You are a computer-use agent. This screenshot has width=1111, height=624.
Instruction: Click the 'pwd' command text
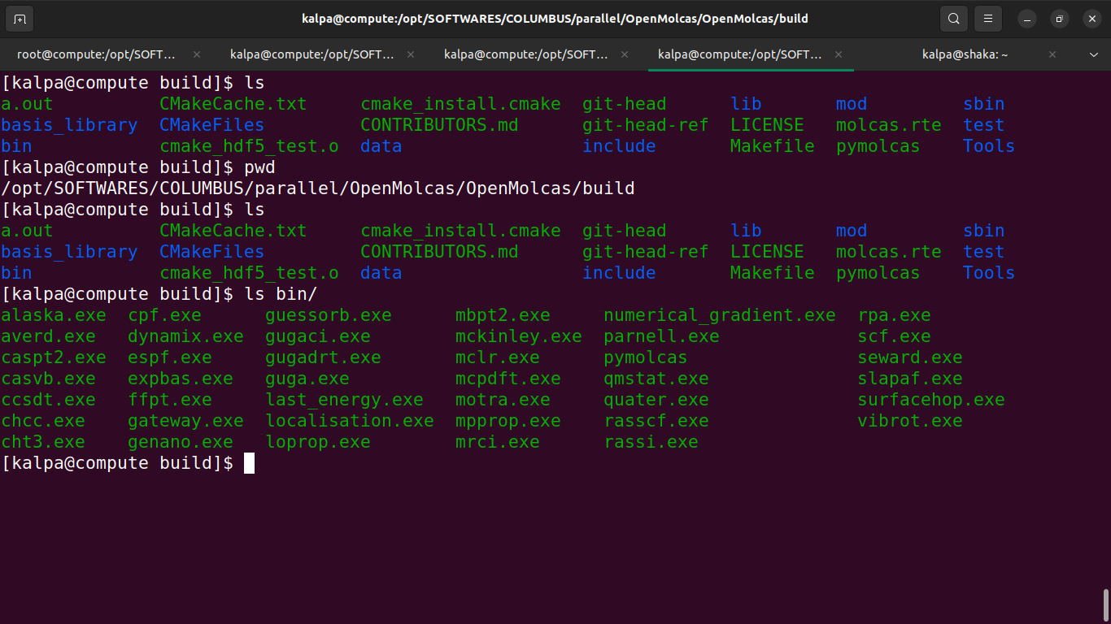click(x=259, y=167)
